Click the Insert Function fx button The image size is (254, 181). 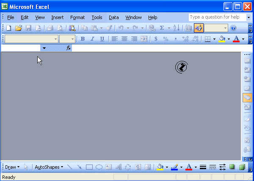click(x=69, y=48)
